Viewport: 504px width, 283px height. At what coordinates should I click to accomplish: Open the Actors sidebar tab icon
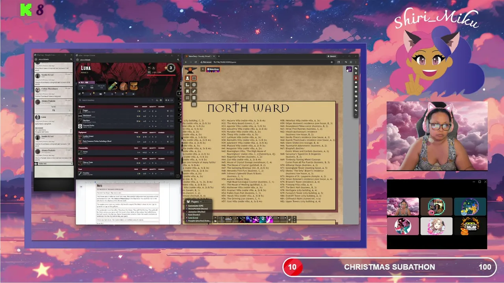[356, 77]
